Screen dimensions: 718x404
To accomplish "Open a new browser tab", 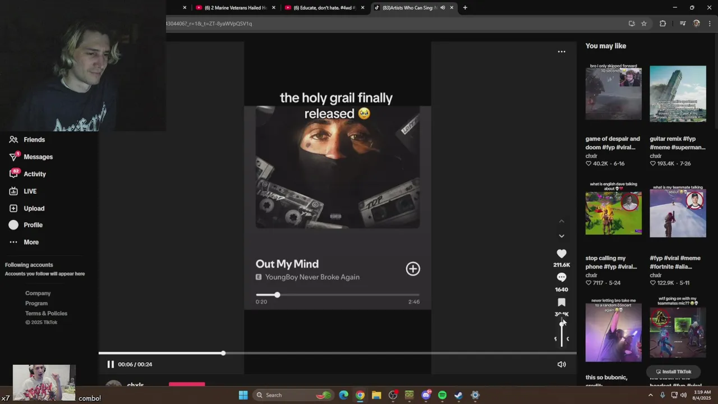I will (x=465, y=8).
